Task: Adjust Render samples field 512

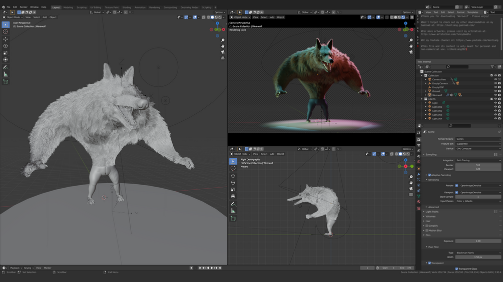Action: (x=478, y=165)
